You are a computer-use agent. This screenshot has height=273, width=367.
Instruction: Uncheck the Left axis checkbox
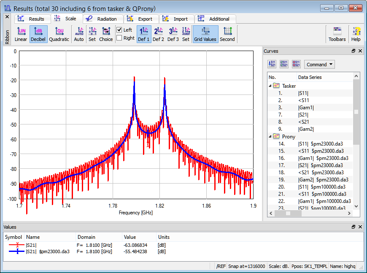coord(119,30)
